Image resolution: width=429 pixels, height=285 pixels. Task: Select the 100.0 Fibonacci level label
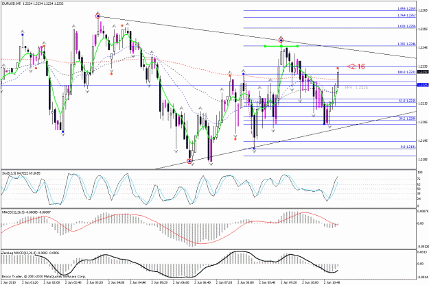406,72
